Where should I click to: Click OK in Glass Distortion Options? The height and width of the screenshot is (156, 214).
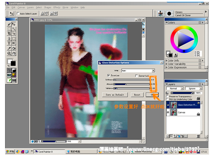click(x=152, y=95)
